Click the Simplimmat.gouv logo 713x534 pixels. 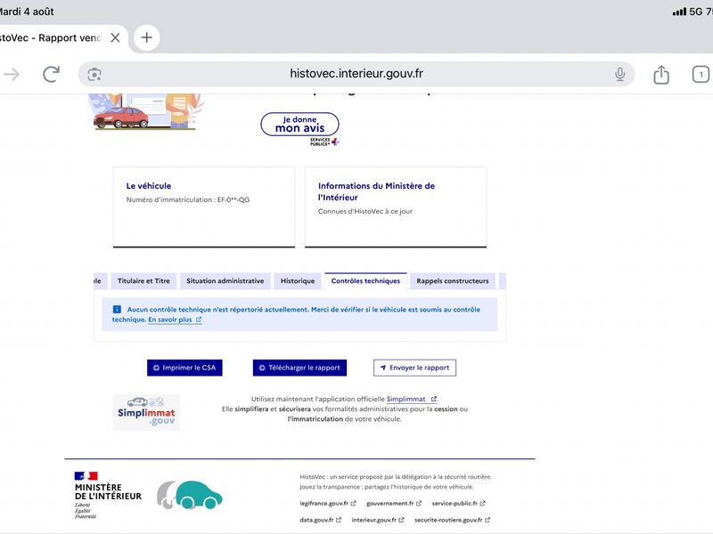[x=146, y=412]
